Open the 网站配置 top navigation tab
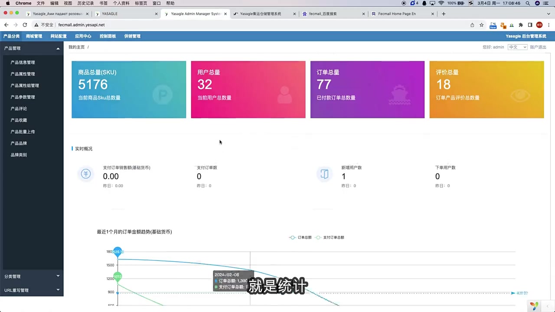The height and width of the screenshot is (312, 555). [59, 36]
